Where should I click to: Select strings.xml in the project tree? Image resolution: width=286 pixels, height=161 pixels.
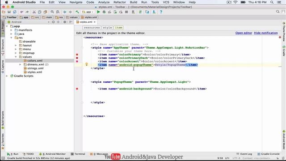(35, 68)
